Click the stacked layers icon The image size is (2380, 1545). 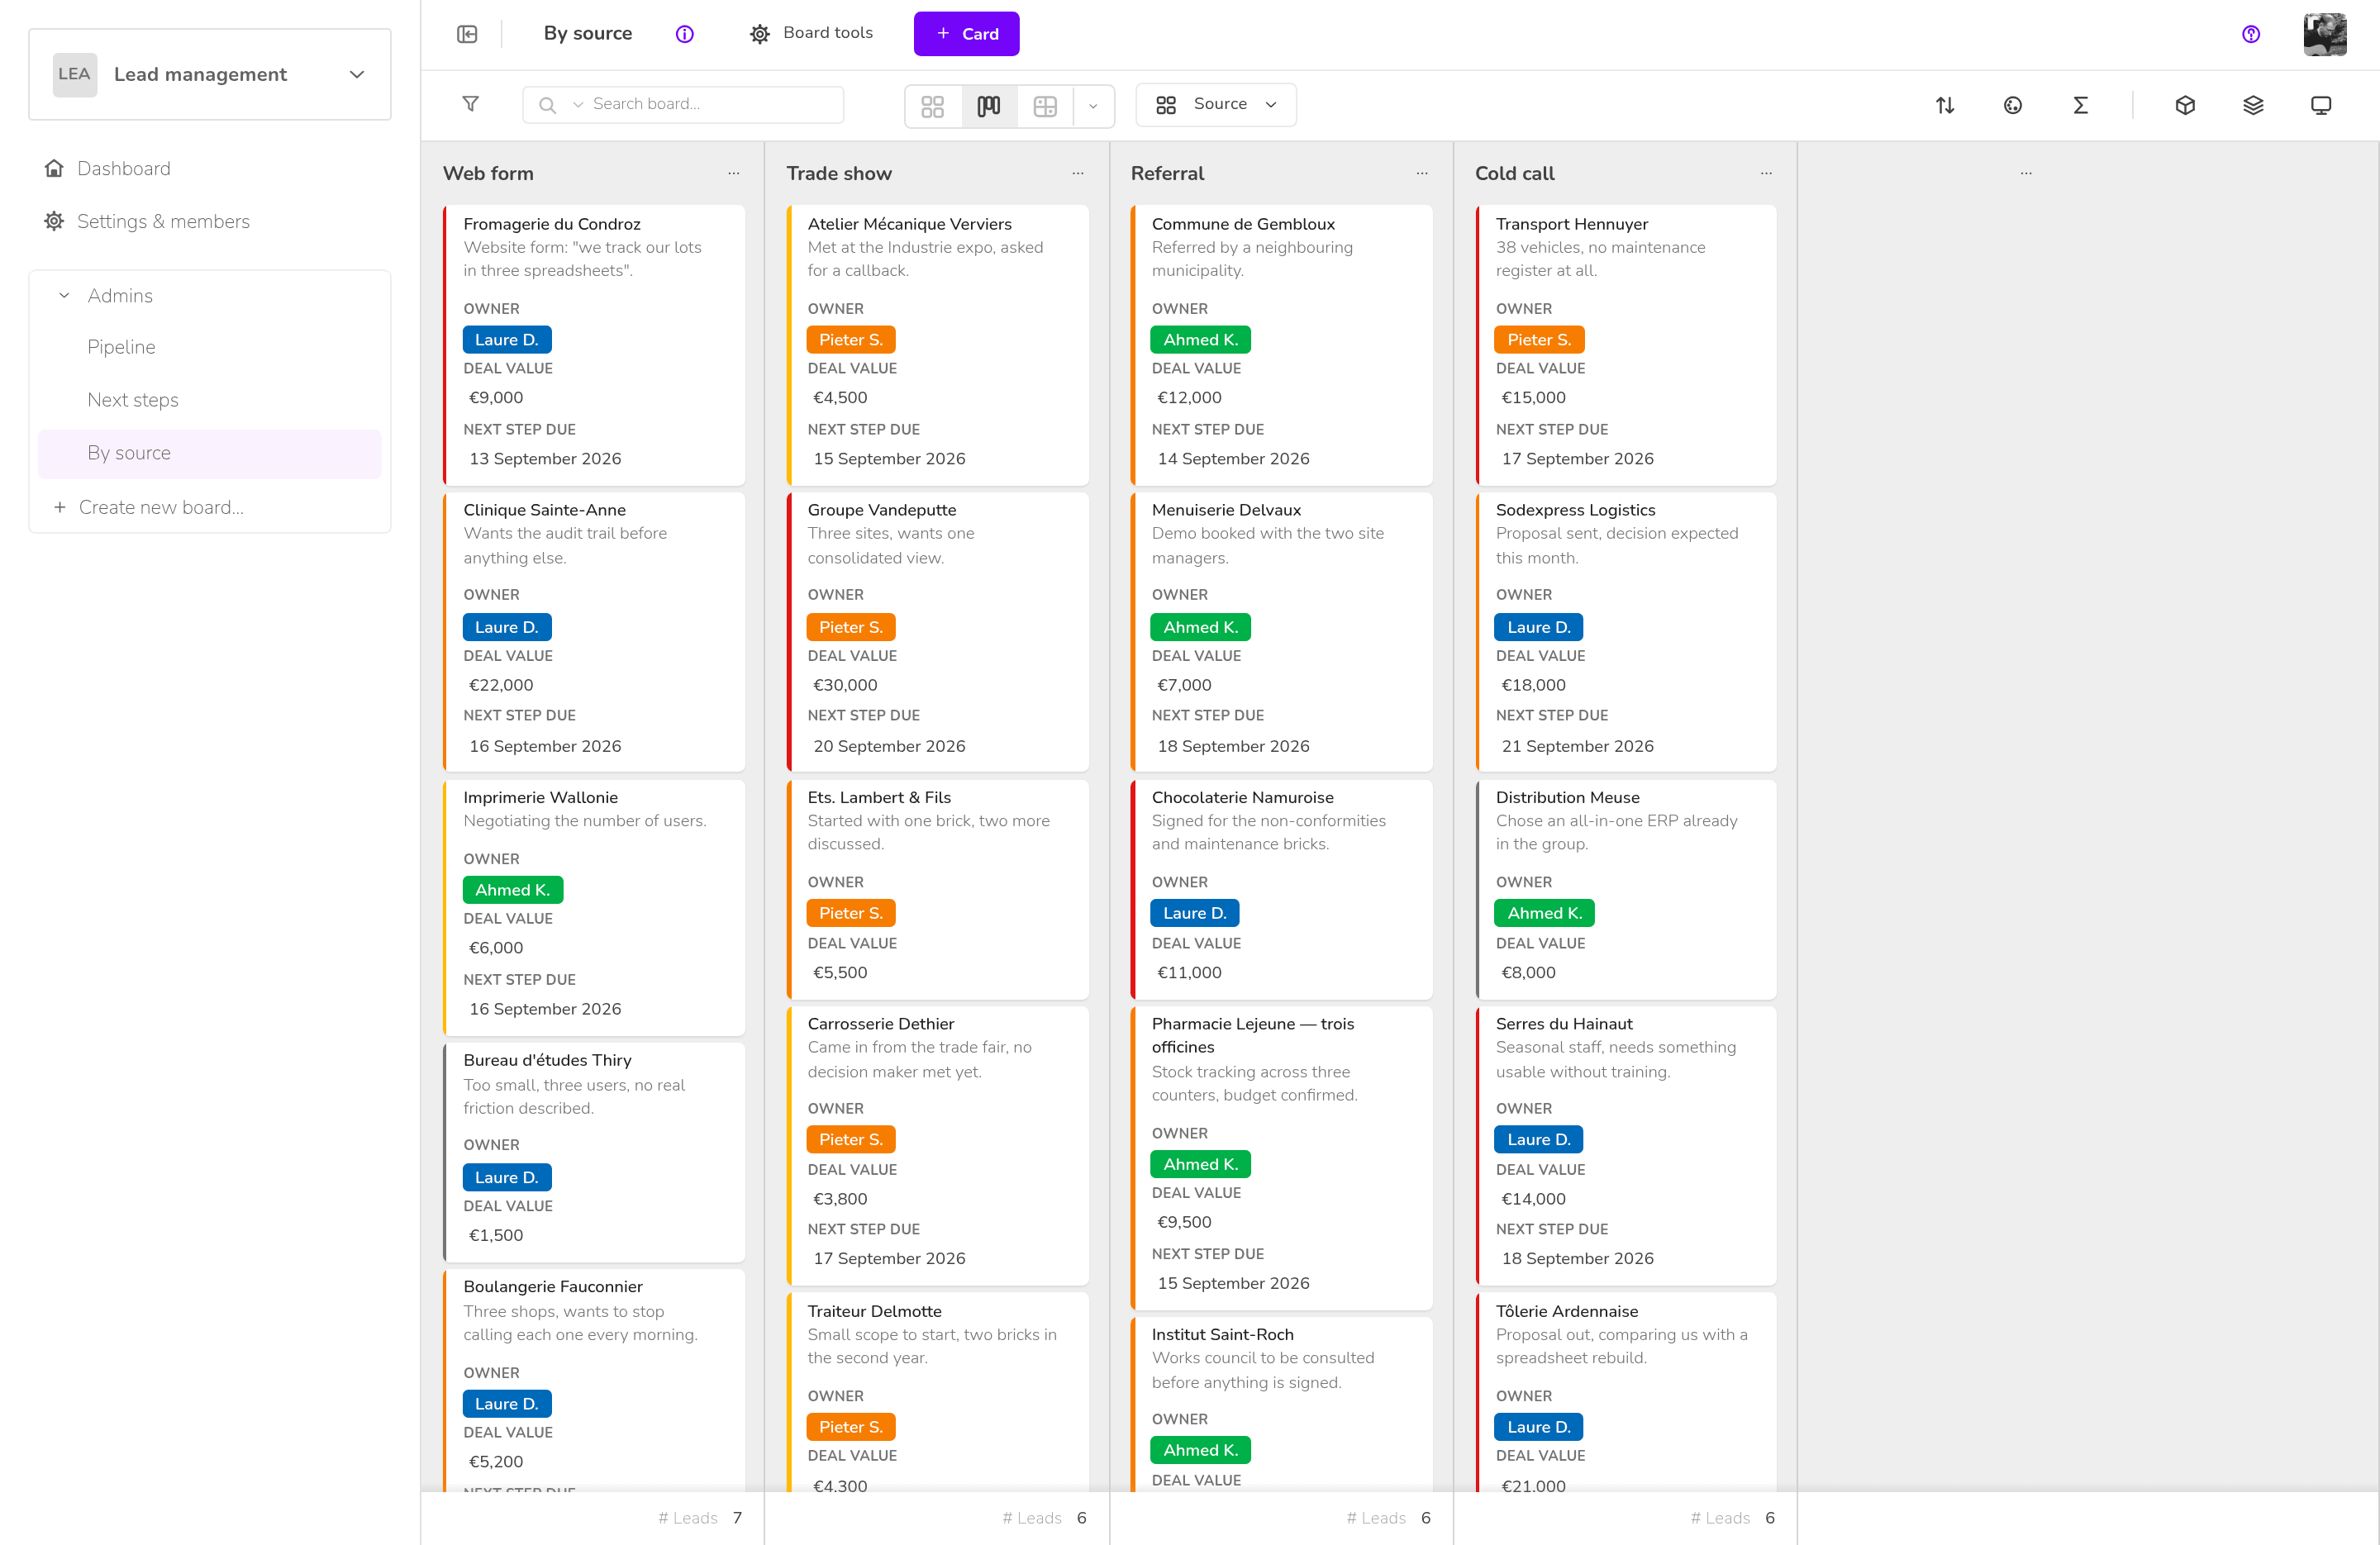2253,105
